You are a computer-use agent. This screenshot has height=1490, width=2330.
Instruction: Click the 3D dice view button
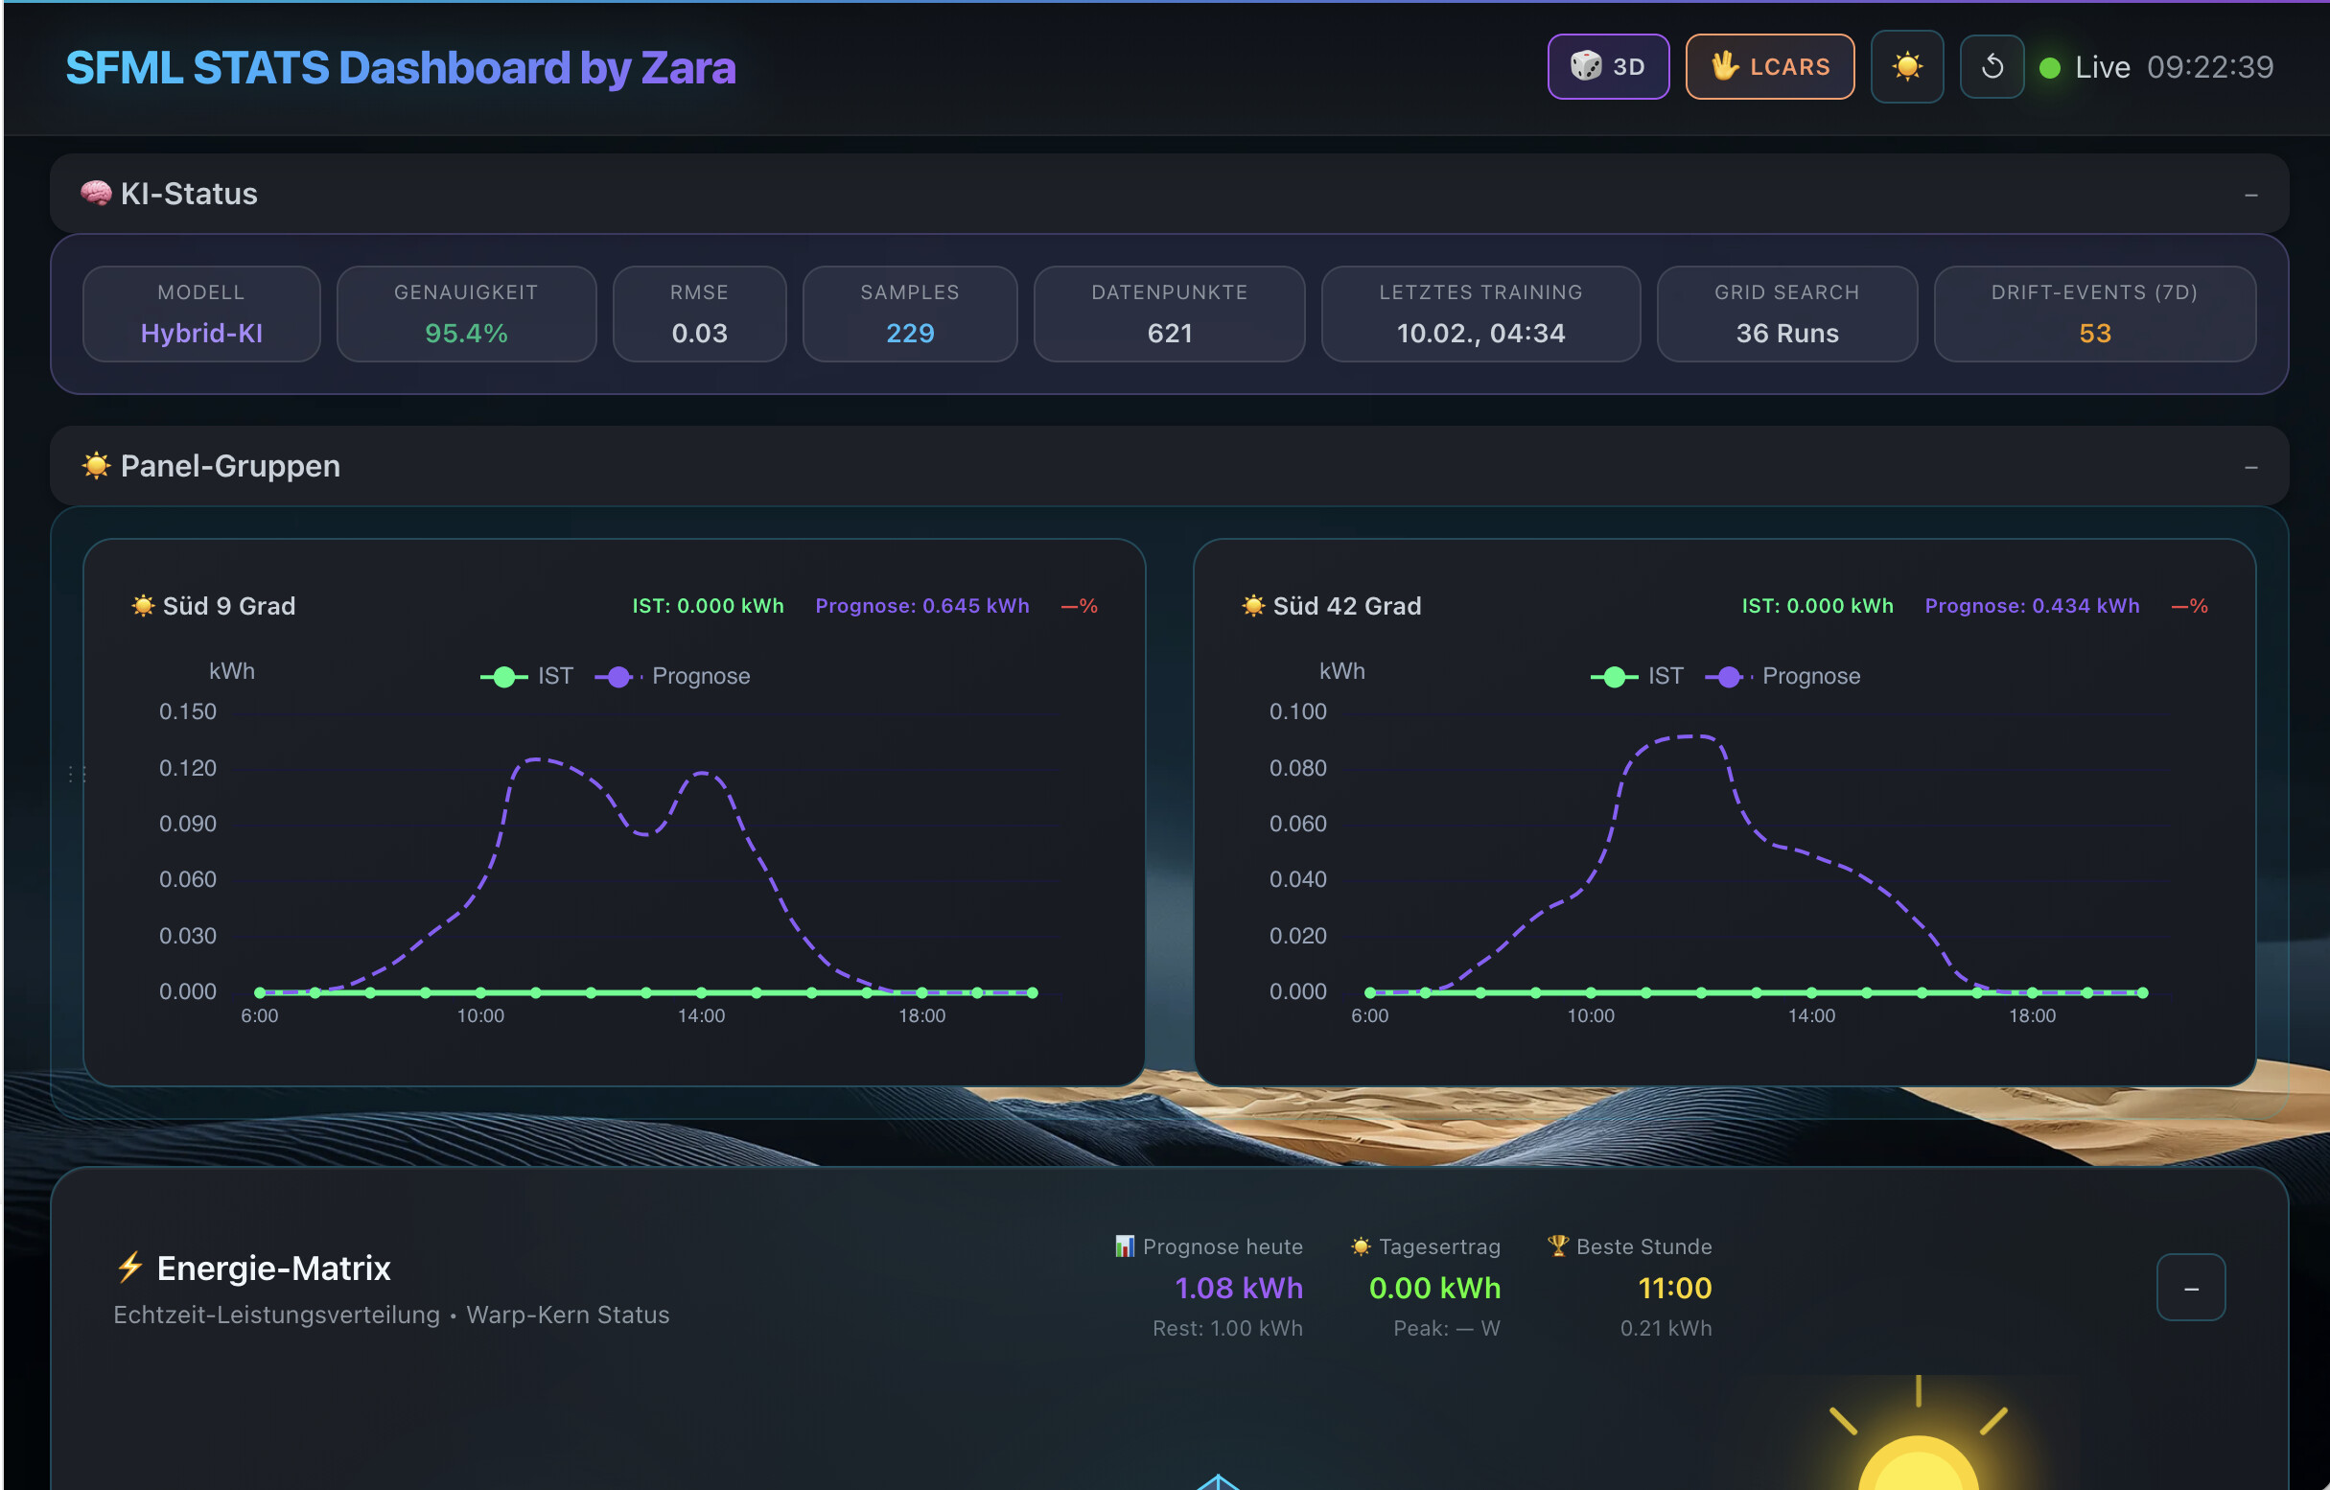(x=1607, y=67)
